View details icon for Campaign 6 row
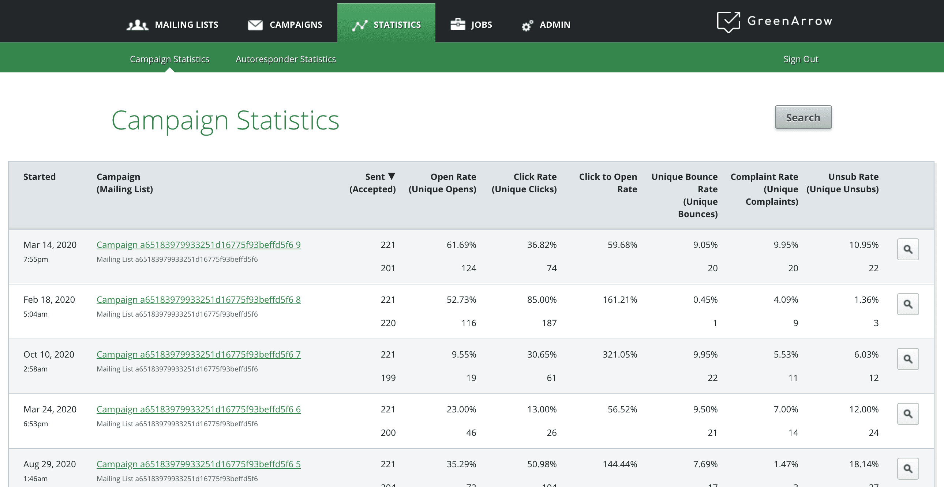This screenshot has width=944, height=487. [x=907, y=414]
